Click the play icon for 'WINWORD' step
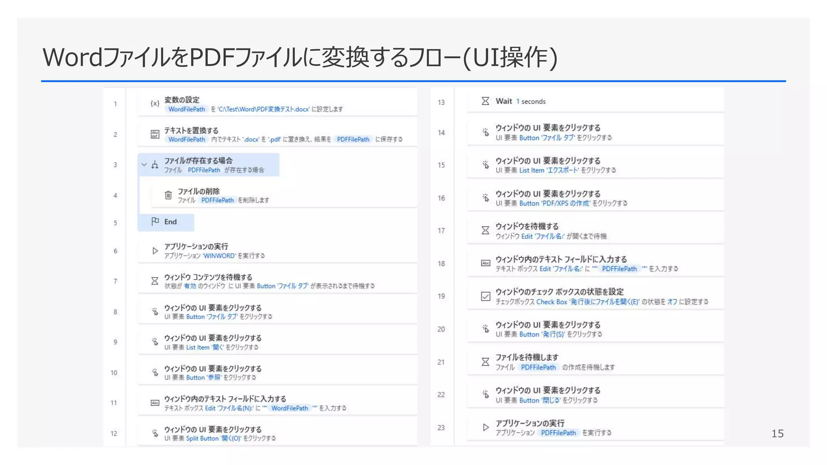 [x=155, y=251]
